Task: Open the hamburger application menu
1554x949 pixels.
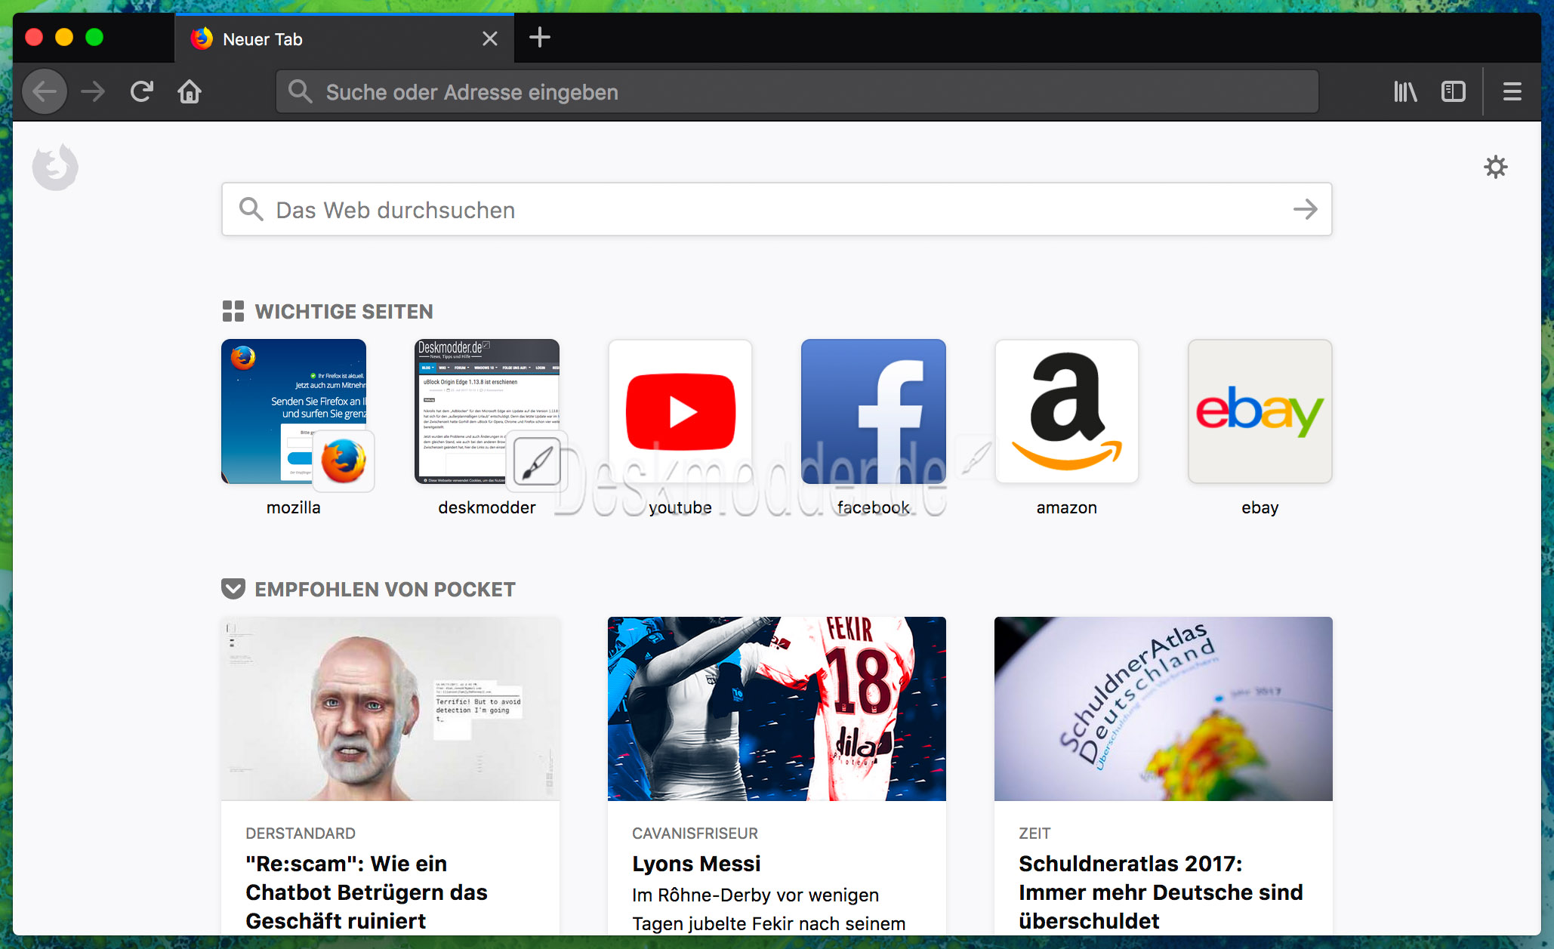Action: click(x=1512, y=91)
